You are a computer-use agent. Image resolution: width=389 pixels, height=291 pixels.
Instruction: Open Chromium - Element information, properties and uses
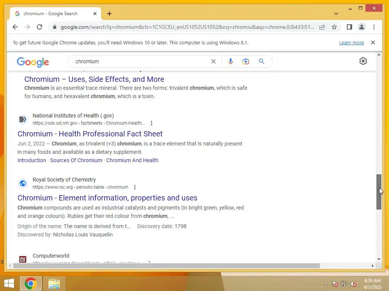pyautogui.click(x=108, y=198)
